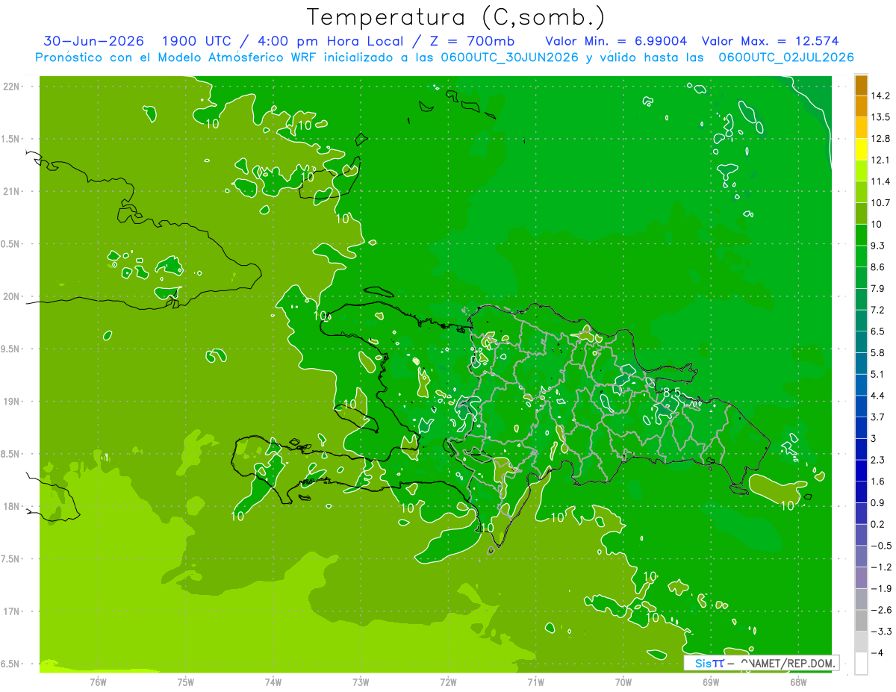Image resolution: width=896 pixels, height=692 pixels.
Task: Click the "14.2" colorbar value
Action: (881, 96)
